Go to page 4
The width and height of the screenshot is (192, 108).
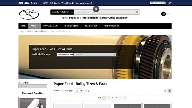pos(117,98)
